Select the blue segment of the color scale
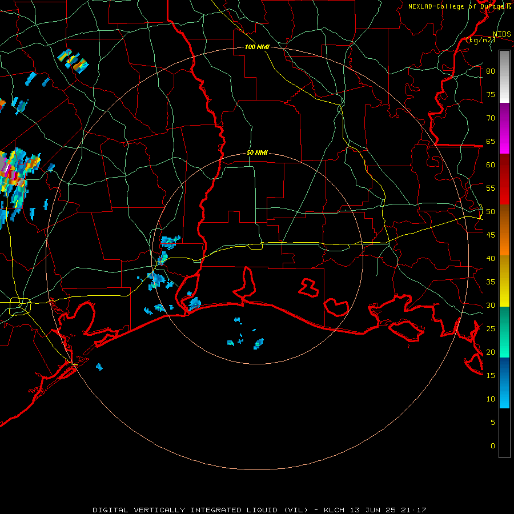 504,383
